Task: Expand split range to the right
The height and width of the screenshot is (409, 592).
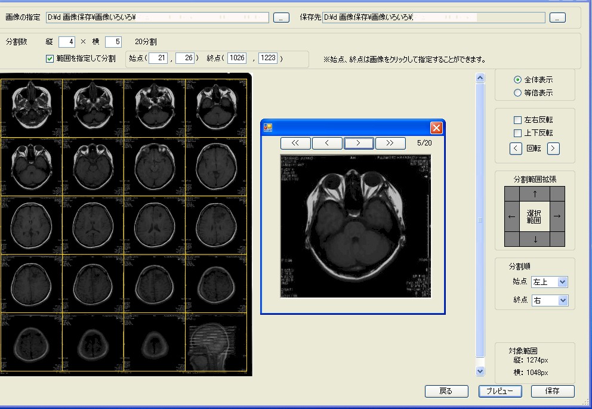Action: (557, 216)
